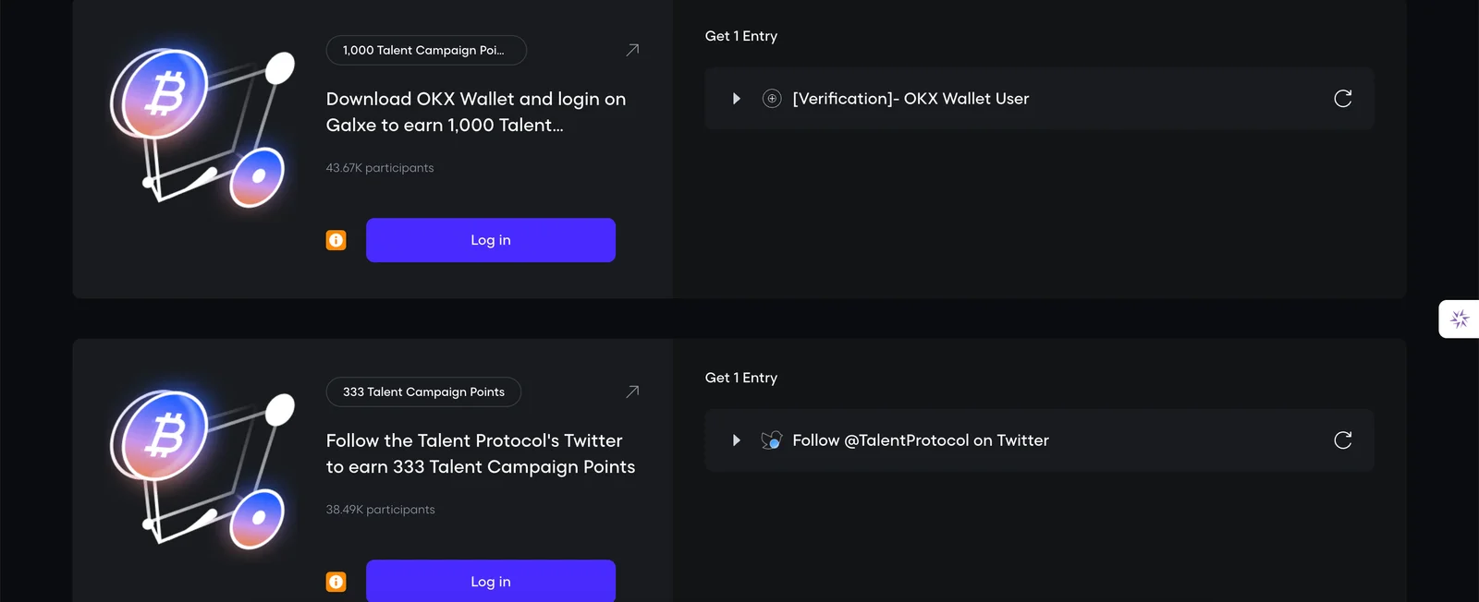
Task: Expand the Follow @TalentProtocol on Twitter task
Action: (737, 440)
